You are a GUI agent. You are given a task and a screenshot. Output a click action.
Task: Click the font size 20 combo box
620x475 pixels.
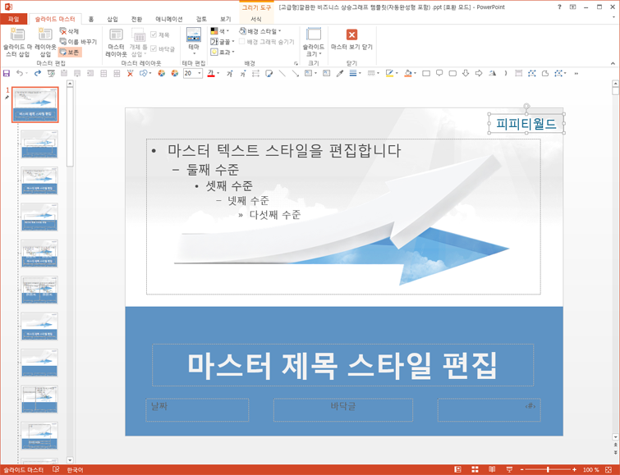tap(193, 73)
